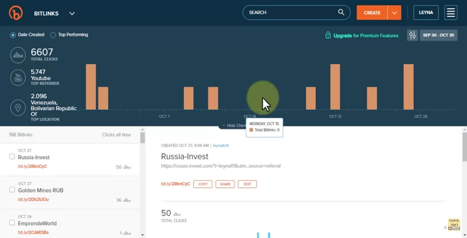Click the bitlinks list scrollbar thumb
The width and height of the screenshot is (467, 238).
point(142,138)
